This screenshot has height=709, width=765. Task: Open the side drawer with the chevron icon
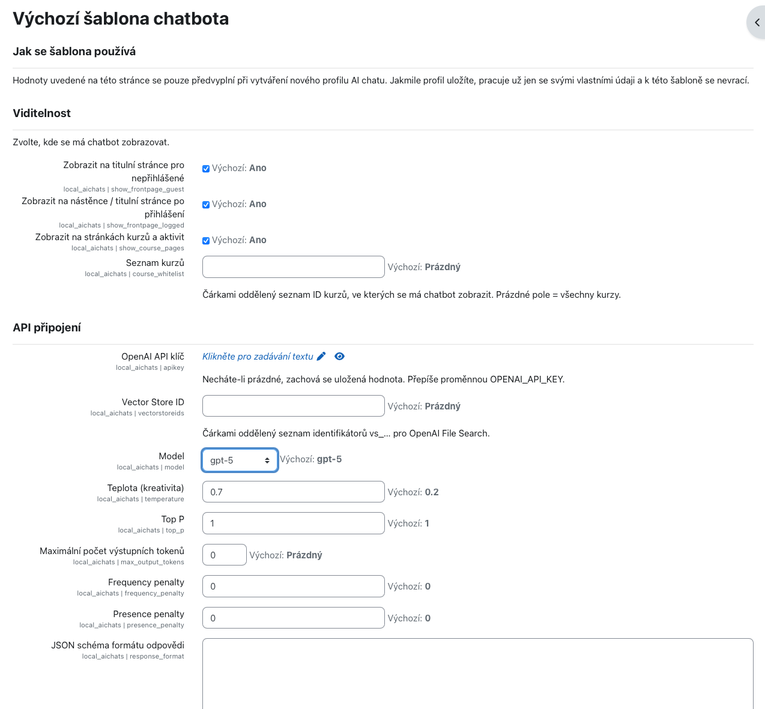(757, 23)
